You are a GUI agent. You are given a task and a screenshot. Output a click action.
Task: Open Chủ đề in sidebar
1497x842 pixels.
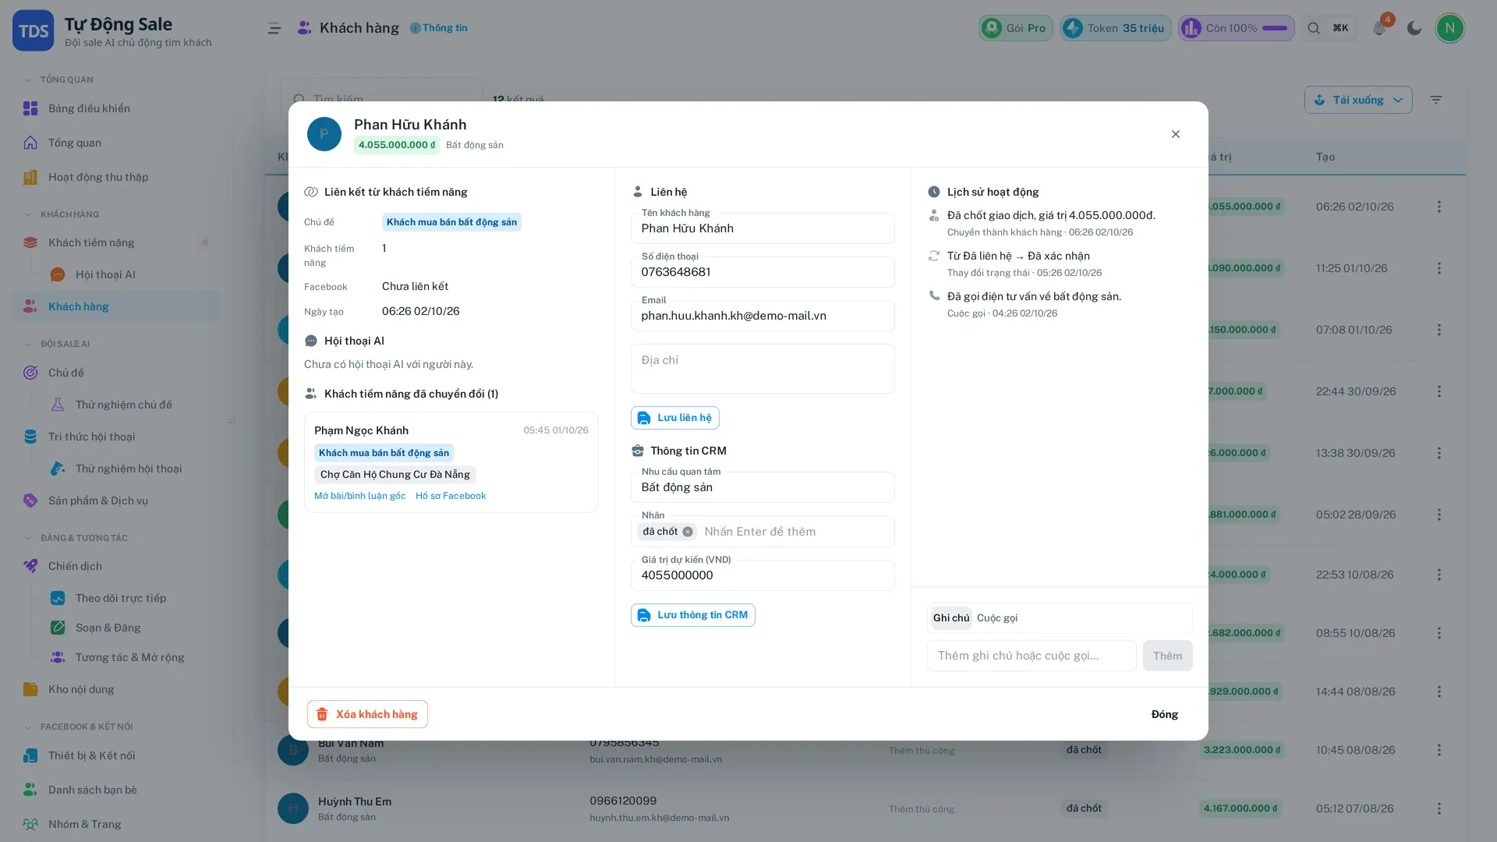pos(117,373)
